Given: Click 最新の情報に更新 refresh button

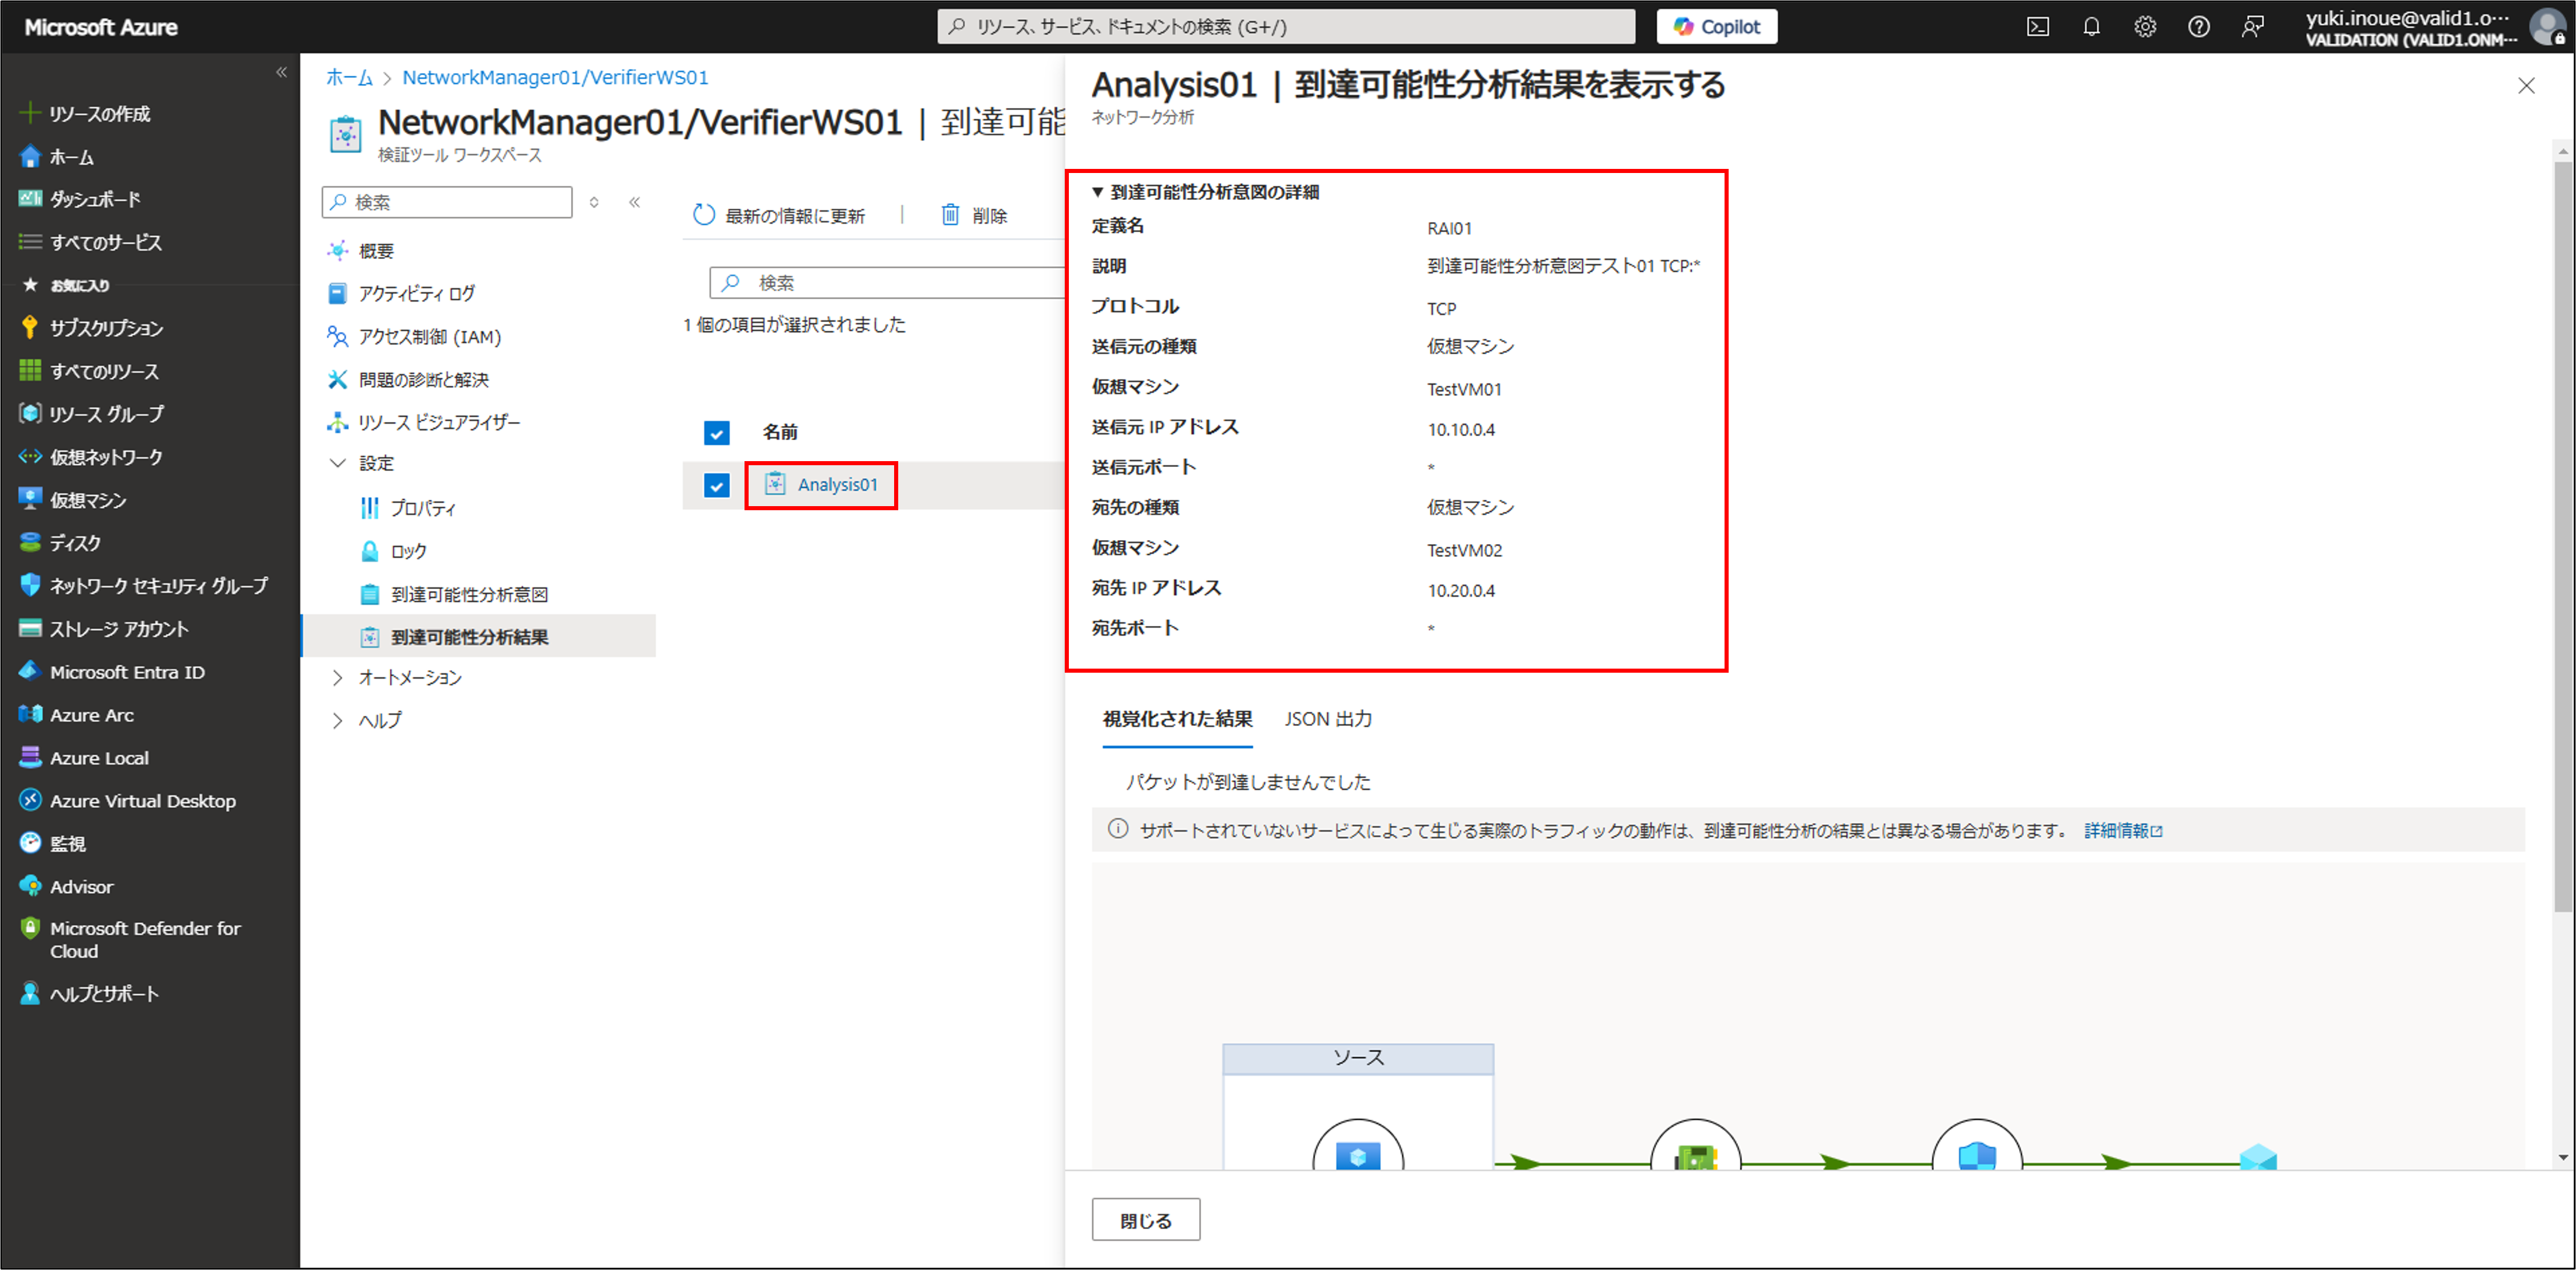Looking at the screenshot, I should coord(780,215).
